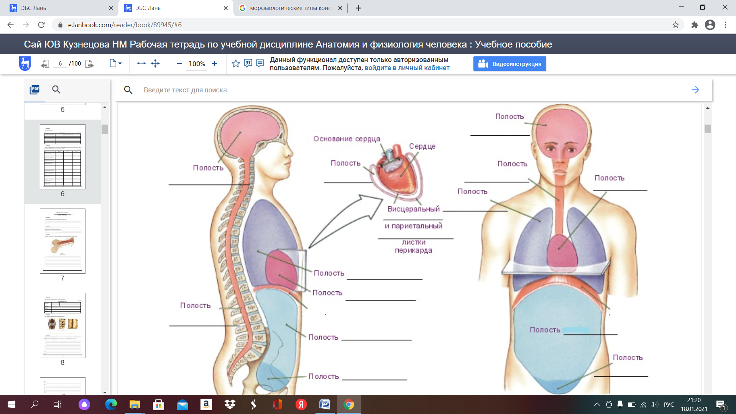Click the thumbnail panel scroll-up arrow

pyautogui.click(x=105, y=108)
